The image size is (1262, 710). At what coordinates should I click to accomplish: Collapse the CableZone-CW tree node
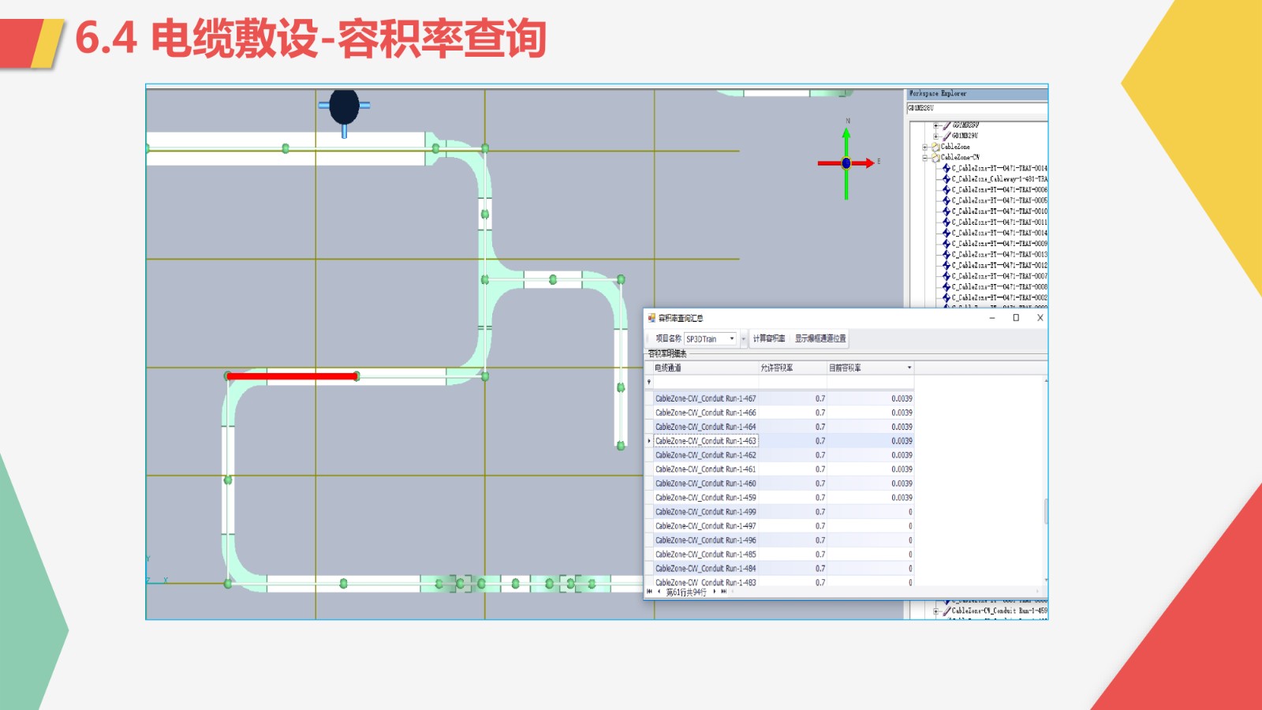(x=925, y=158)
